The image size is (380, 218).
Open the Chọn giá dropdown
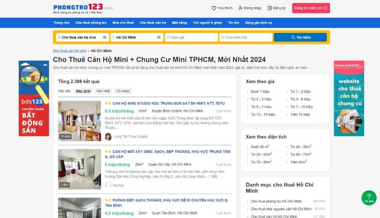click(191, 37)
